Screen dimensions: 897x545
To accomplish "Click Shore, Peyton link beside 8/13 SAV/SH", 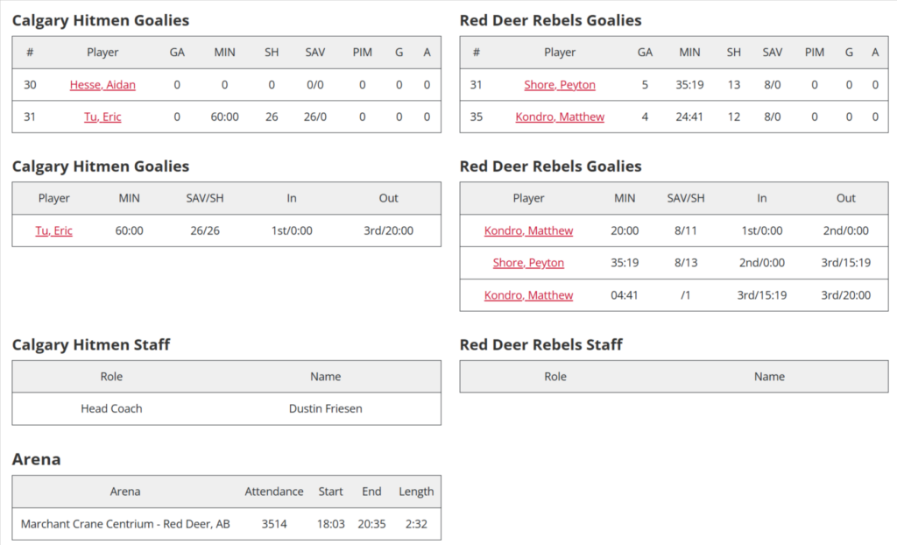I will pos(528,263).
